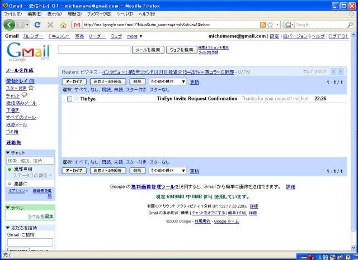358x260 pixels.
Task: Open TinEye Invite Request Confirmation message
Action: click(x=197, y=99)
